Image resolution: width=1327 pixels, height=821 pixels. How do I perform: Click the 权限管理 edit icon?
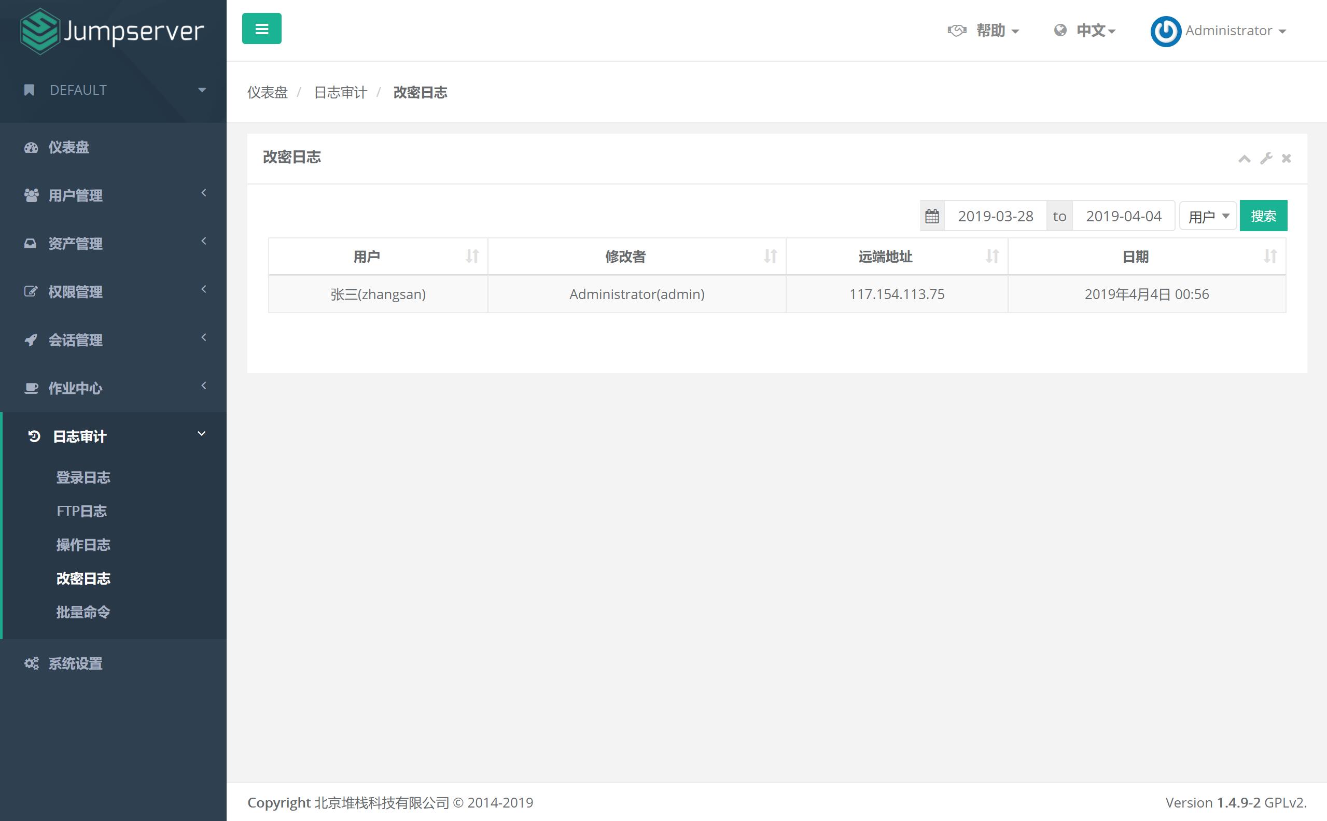31,292
